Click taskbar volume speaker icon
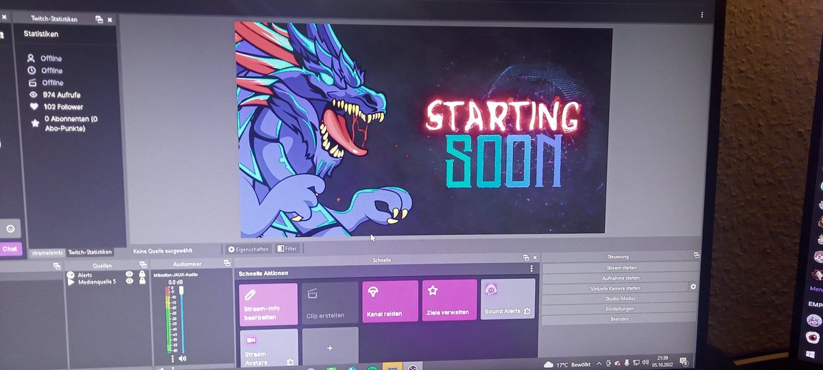Viewport: 823px width, 370px height. point(647,362)
